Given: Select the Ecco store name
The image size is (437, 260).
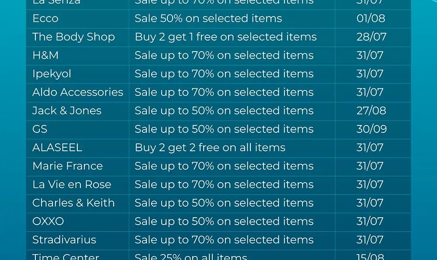Looking at the screenshot, I should click(45, 18).
